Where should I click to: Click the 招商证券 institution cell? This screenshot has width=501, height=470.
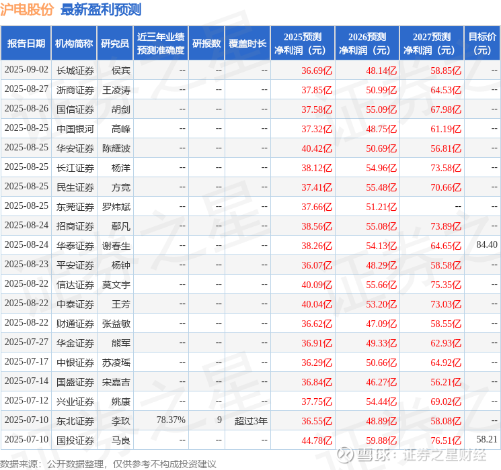75,226
